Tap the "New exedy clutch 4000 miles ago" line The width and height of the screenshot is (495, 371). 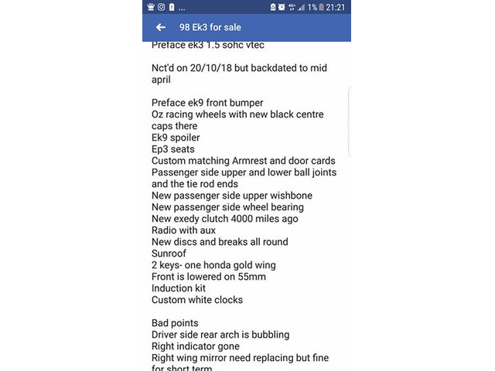[225, 219]
